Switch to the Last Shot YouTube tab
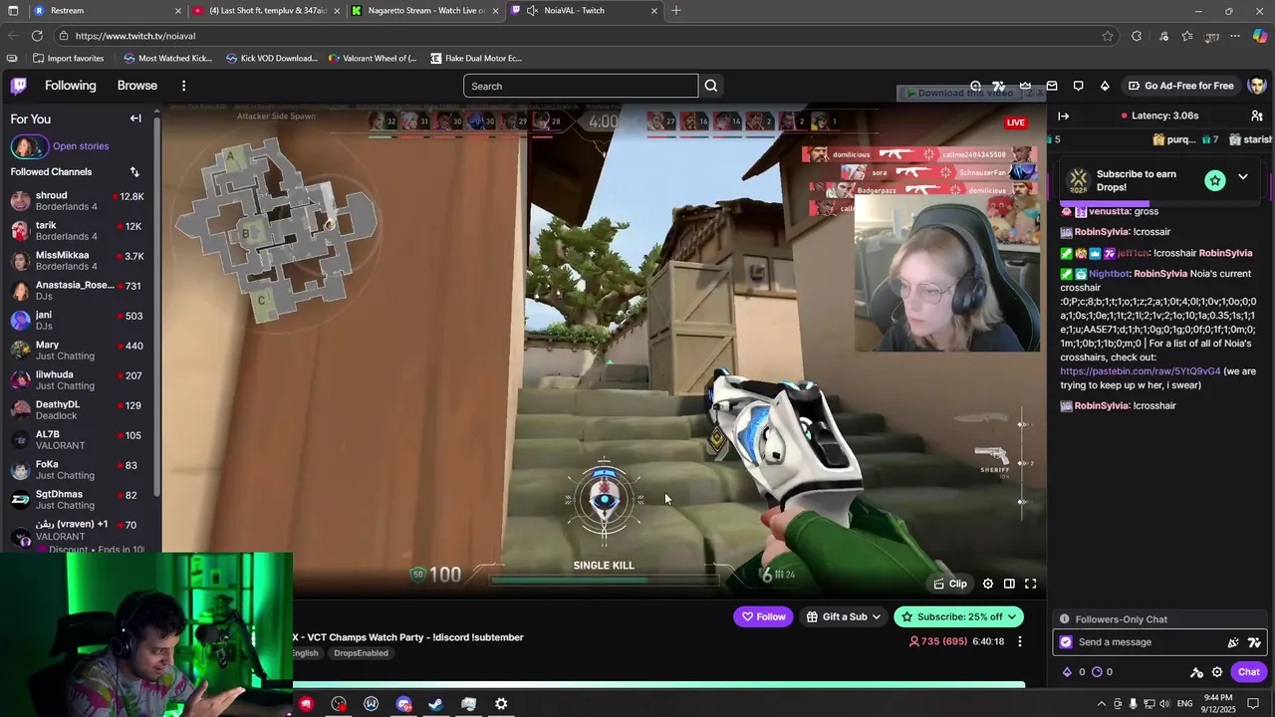1275x717 pixels. [x=267, y=11]
